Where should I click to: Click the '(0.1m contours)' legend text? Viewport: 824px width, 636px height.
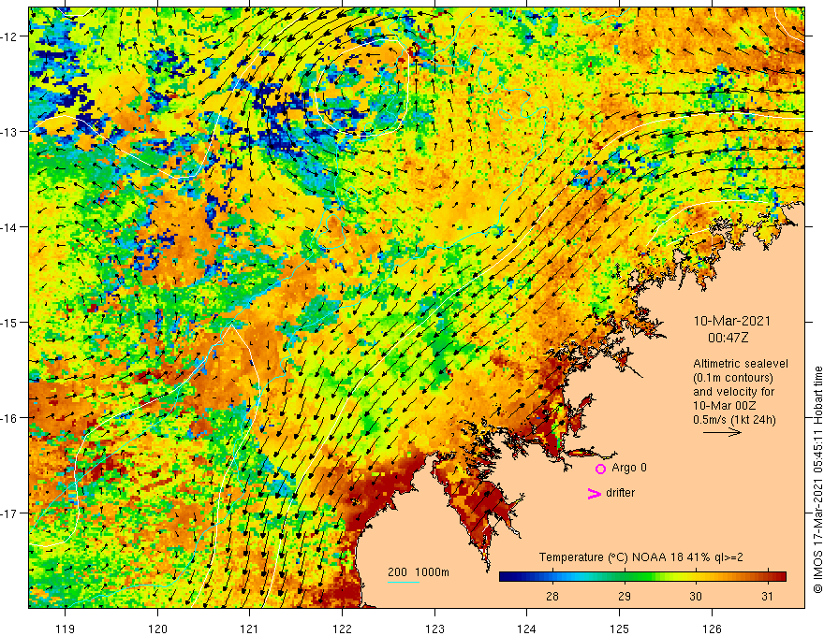point(732,378)
